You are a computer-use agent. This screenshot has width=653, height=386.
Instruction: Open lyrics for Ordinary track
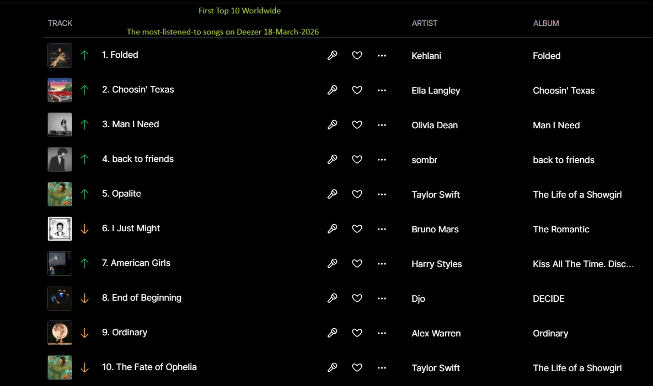[332, 333]
